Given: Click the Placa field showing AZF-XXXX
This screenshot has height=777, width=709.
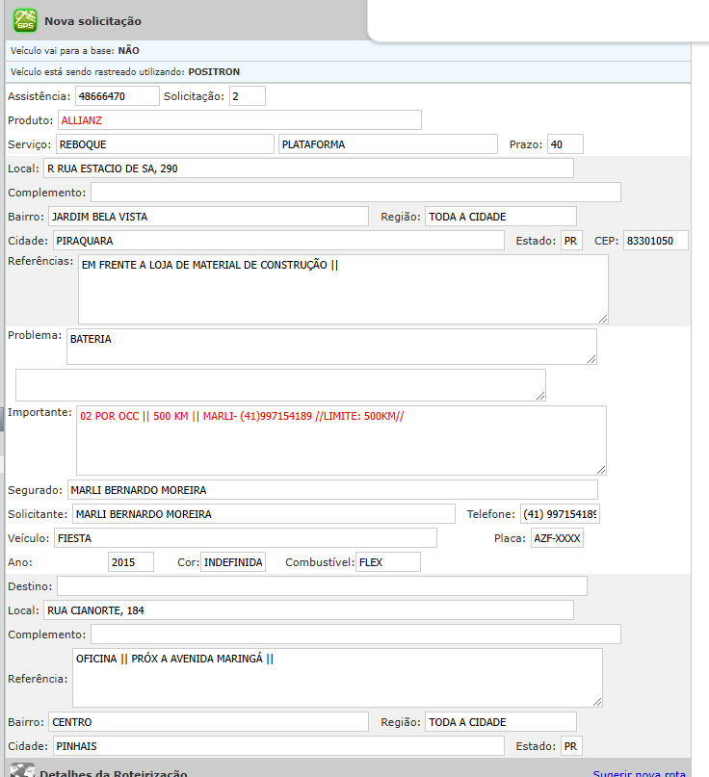Looking at the screenshot, I should pos(557,538).
